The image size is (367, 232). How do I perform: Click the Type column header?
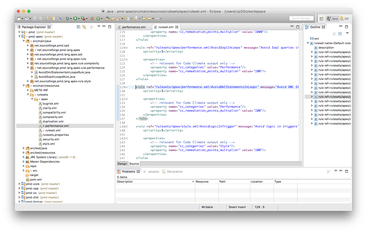coord(285,182)
